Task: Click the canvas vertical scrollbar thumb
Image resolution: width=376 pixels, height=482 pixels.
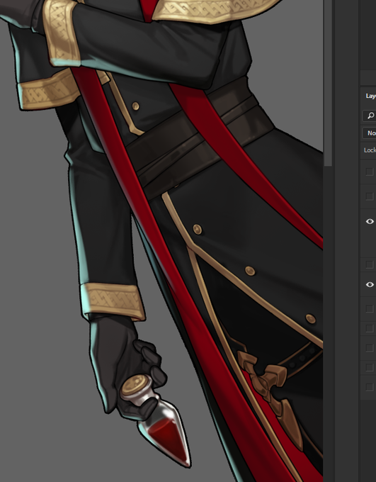Action: coord(328,83)
